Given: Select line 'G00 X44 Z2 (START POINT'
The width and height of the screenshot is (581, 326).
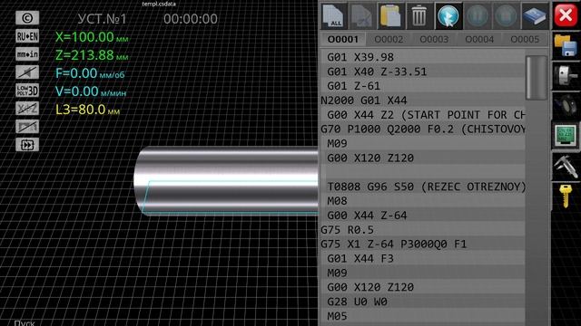Looking at the screenshot, I should 422,115.
